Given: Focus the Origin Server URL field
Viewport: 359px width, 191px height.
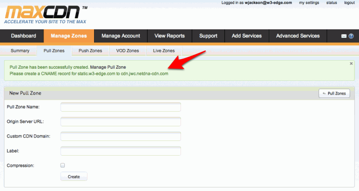Looking at the screenshot, I should coord(121,121).
